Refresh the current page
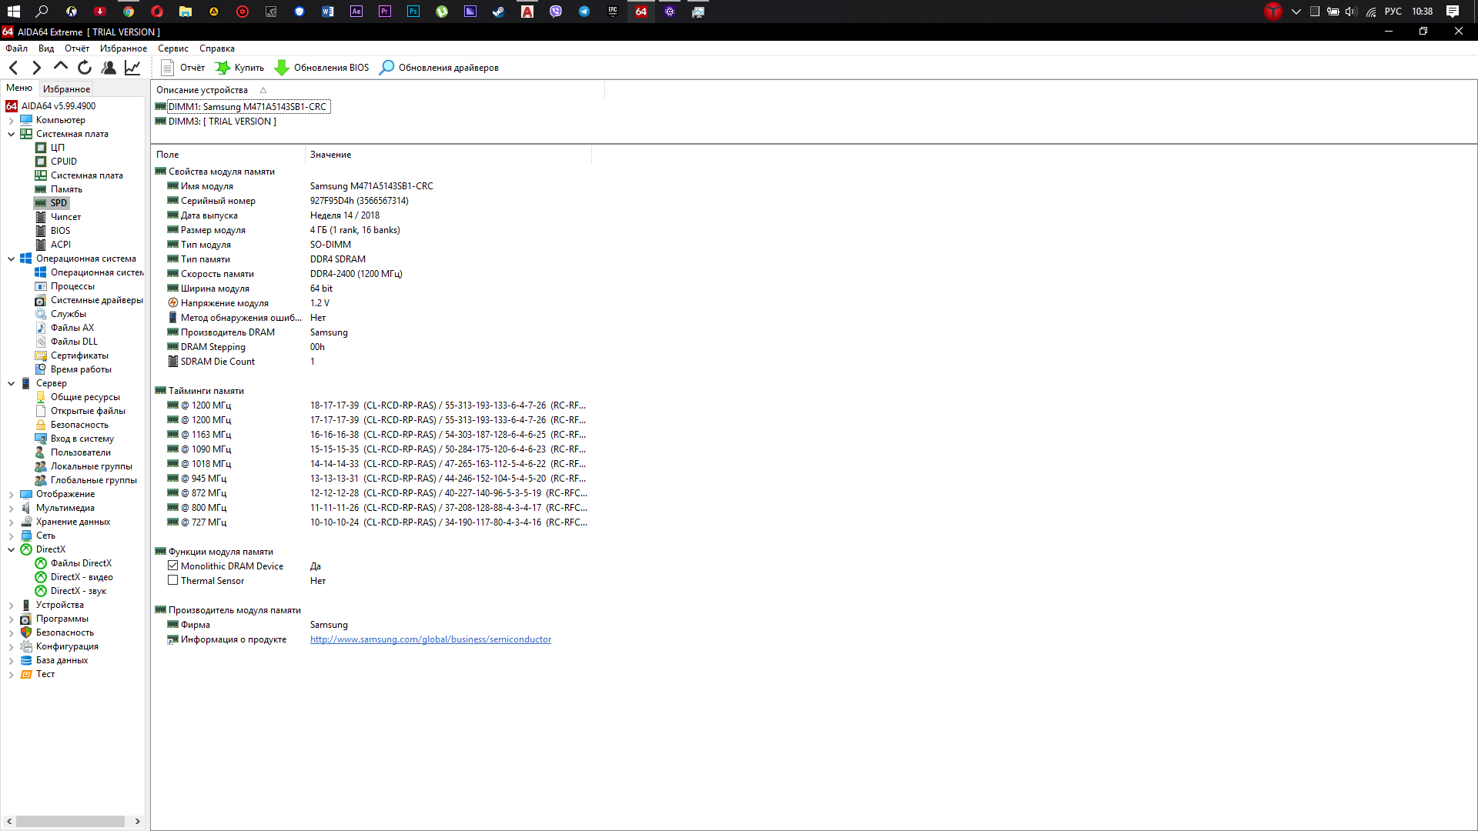 [85, 68]
